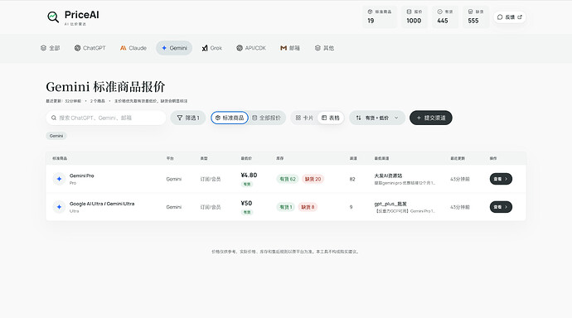The width and height of the screenshot is (572, 318).
Task: Click the 邮箱 M mail icon
Action: coord(284,48)
